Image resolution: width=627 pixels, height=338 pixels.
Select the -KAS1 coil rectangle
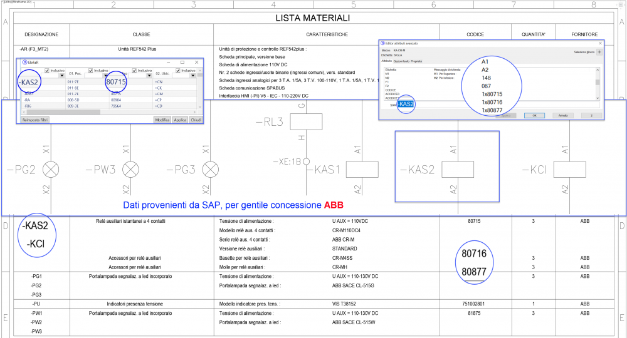pos(362,170)
